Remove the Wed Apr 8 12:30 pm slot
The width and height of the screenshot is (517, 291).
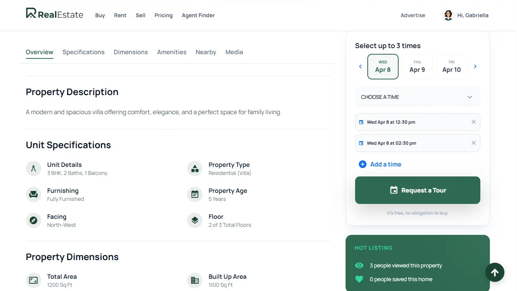pos(473,122)
